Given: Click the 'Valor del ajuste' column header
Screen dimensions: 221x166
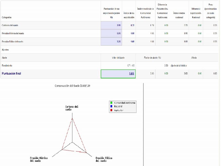Looking at the screenshot, I should 118,58.
